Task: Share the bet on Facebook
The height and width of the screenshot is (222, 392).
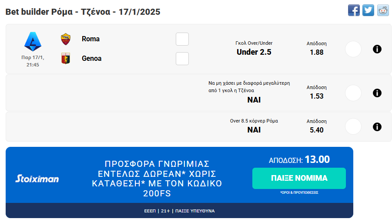Action: coord(354,10)
